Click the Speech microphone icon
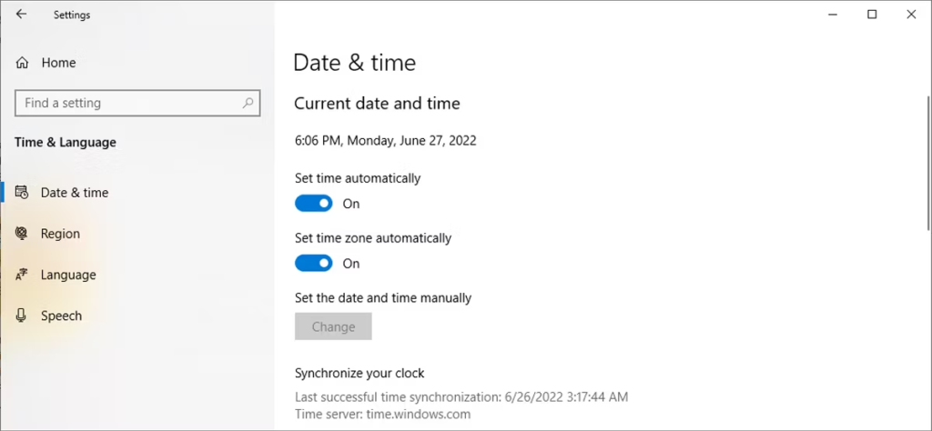This screenshot has height=431, width=932. 22,316
